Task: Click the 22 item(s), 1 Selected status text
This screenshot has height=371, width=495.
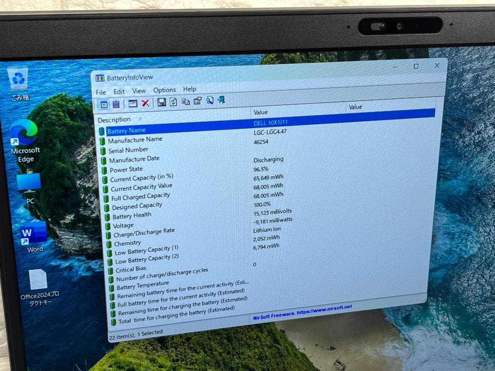Action: click(x=136, y=335)
